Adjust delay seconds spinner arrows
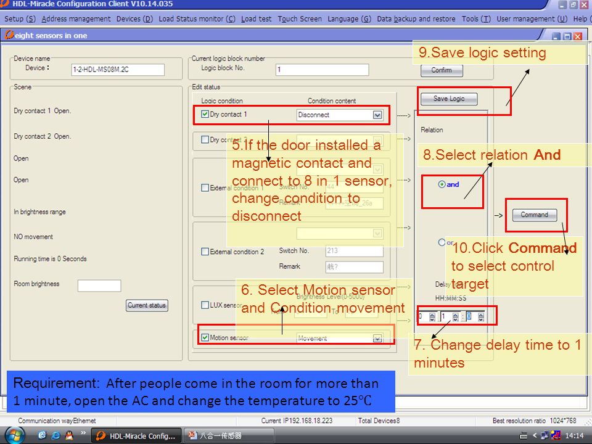Image resolution: width=592 pixels, height=444 pixels. tap(480, 317)
